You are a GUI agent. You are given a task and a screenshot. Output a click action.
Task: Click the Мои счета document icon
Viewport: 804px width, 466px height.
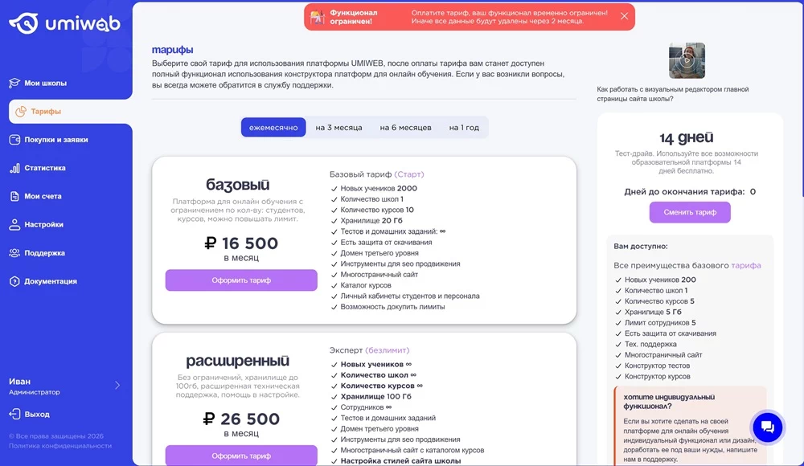pos(14,196)
